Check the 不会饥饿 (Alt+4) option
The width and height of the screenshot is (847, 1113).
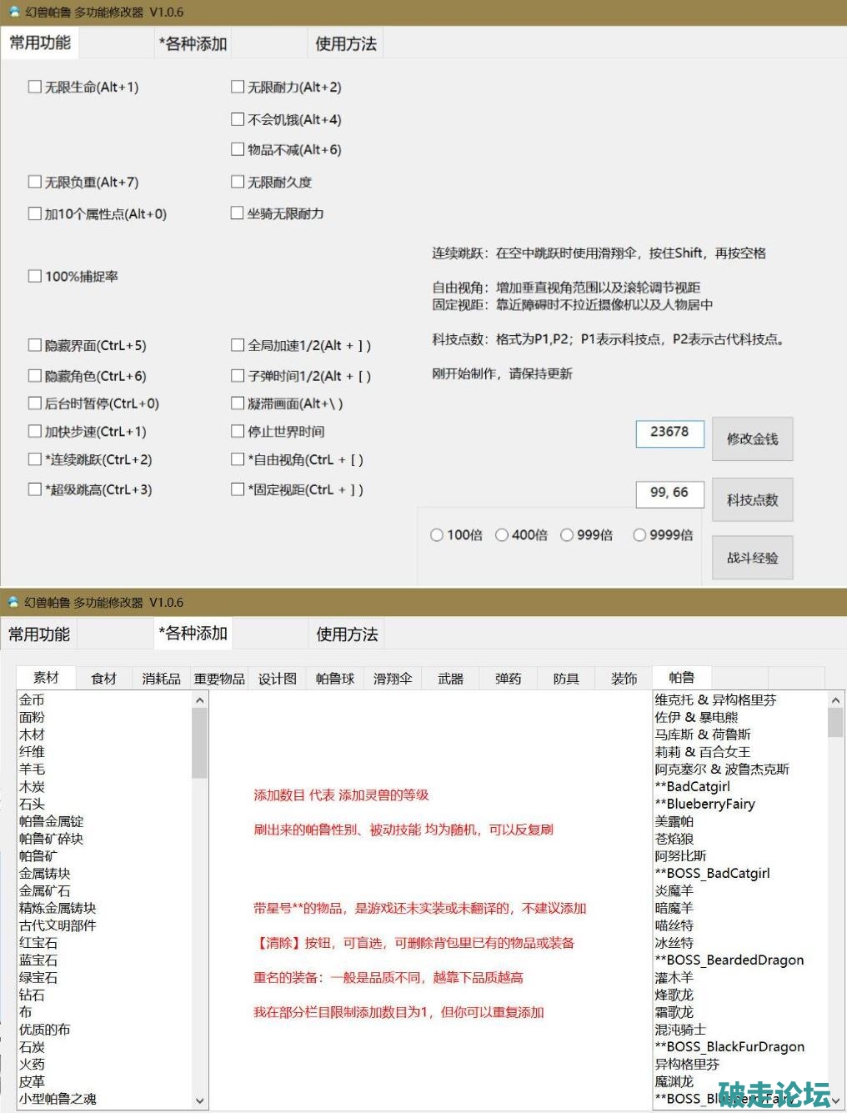click(238, 119)
